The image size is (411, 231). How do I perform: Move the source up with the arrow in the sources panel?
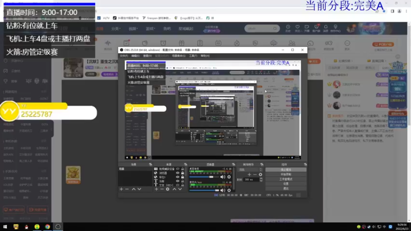click(x=174, y=189)
